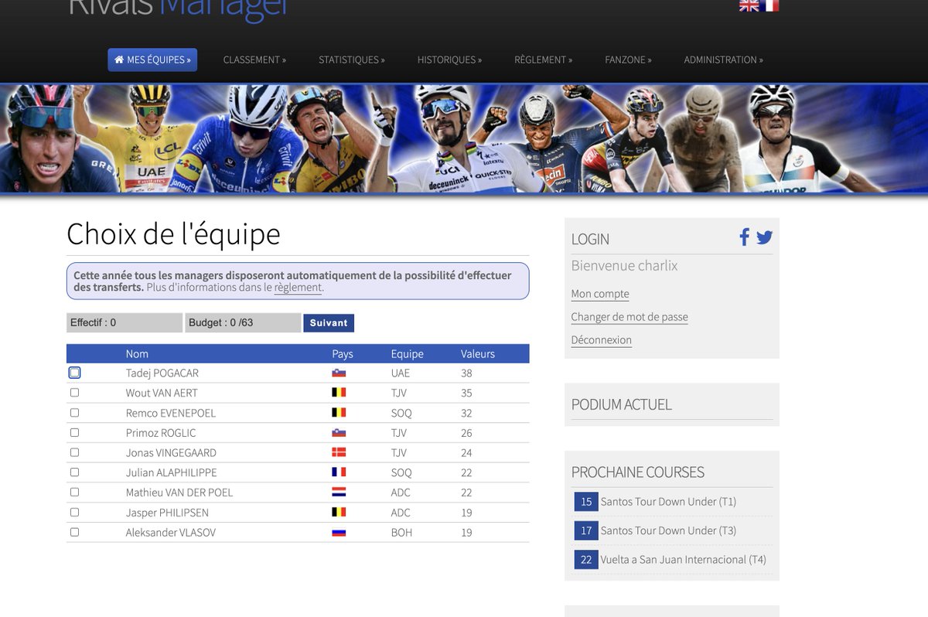Viewport: 928px width, 617px height.
Task: Click the PODIUM ACTUEL heading
Action: (x=622, y=404)
